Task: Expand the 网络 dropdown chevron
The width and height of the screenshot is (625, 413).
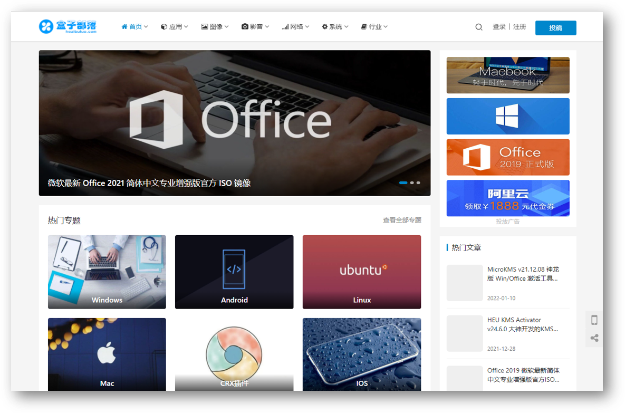Action: click(x=307, y=27)
